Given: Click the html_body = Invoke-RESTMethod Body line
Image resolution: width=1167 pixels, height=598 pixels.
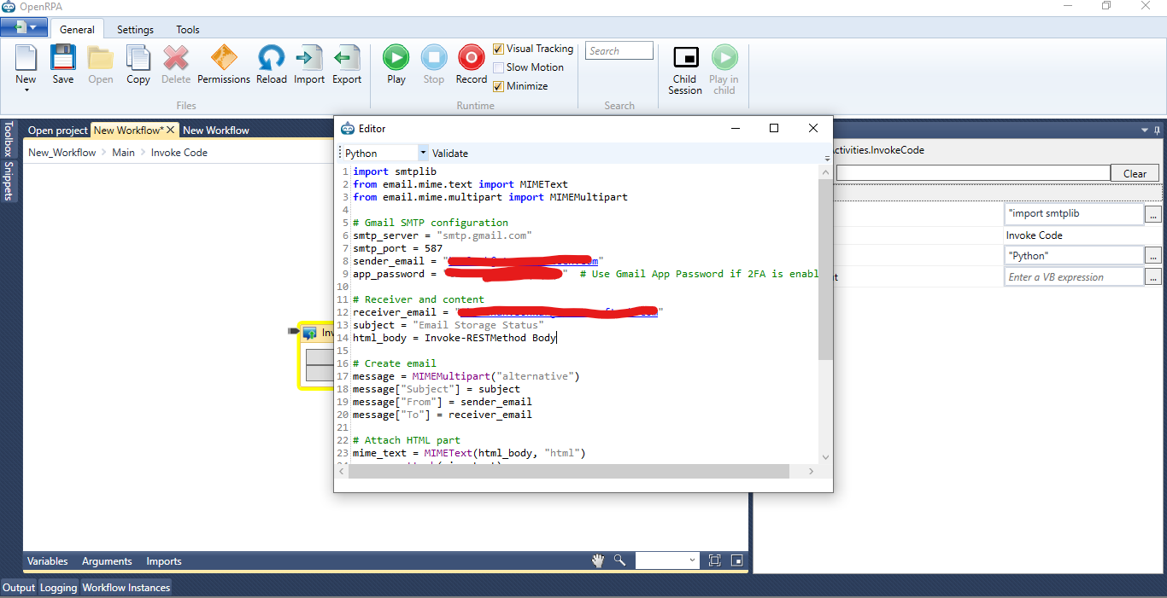Looking at the screenshot, I should click(454, 338).
